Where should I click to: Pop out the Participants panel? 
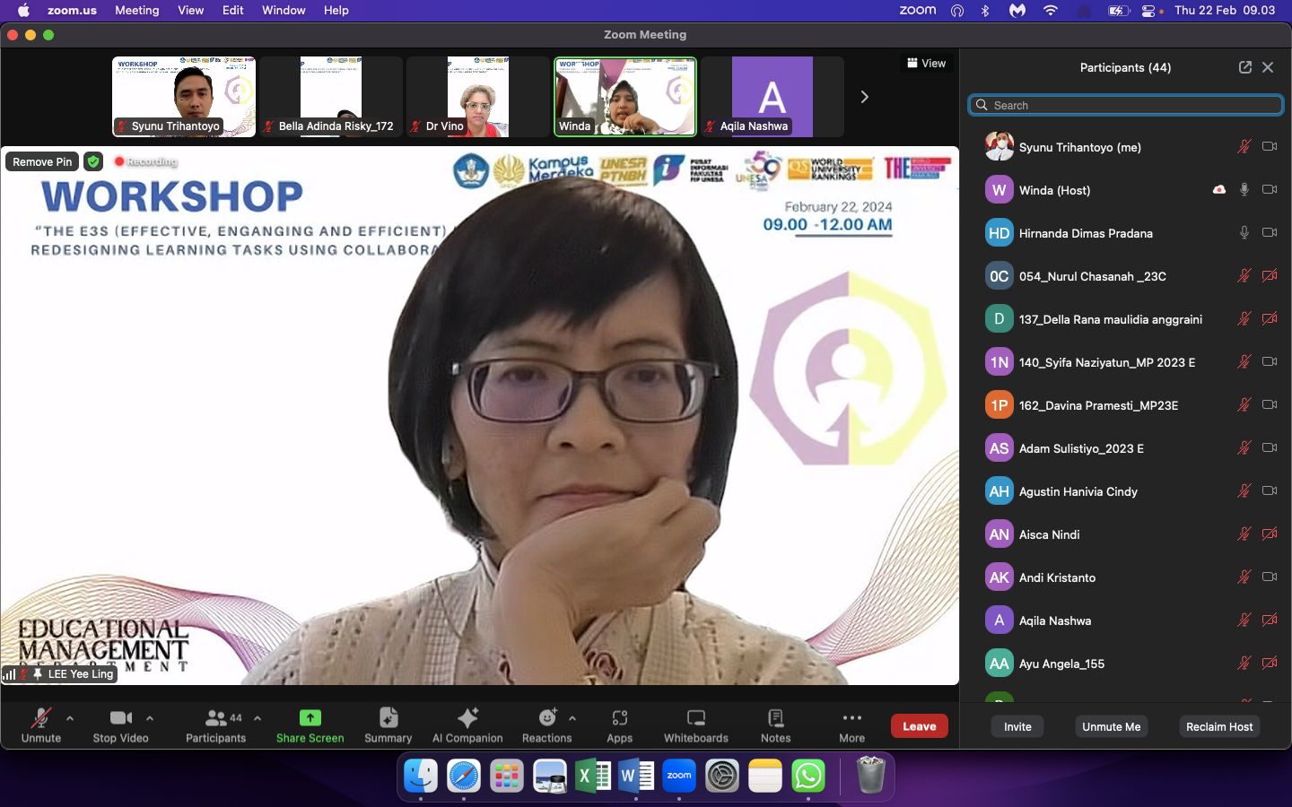1244,67
